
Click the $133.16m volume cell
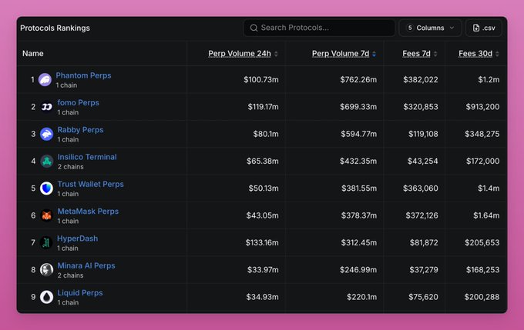click(x=262, y=242)
